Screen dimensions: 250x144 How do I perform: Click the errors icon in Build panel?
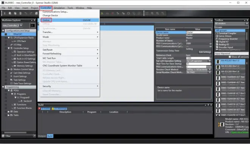(x=39, y=108)
